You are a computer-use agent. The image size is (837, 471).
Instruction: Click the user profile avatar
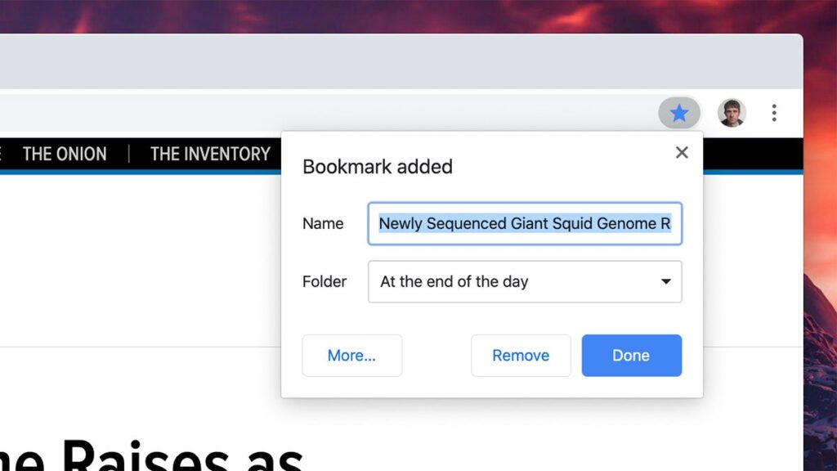point(730,113)
